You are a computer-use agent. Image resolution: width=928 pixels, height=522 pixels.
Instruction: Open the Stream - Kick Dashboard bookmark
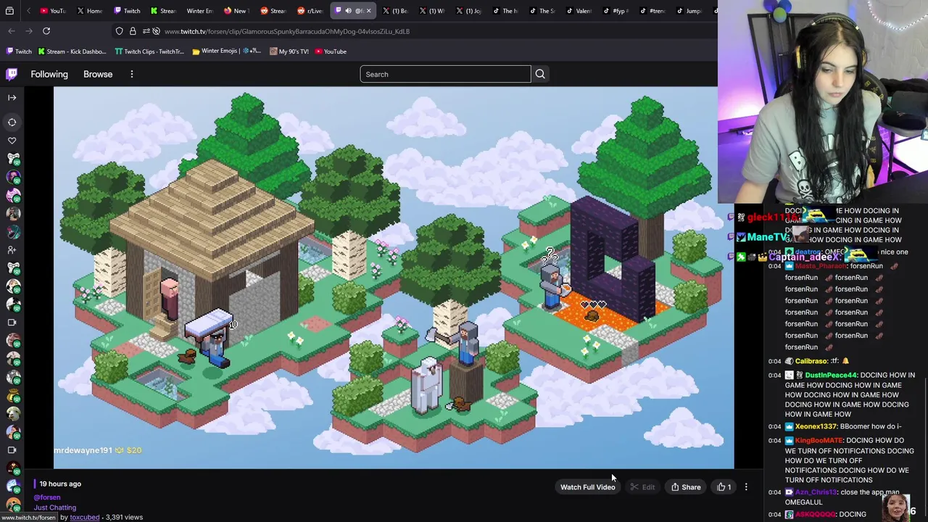[72, 51]
